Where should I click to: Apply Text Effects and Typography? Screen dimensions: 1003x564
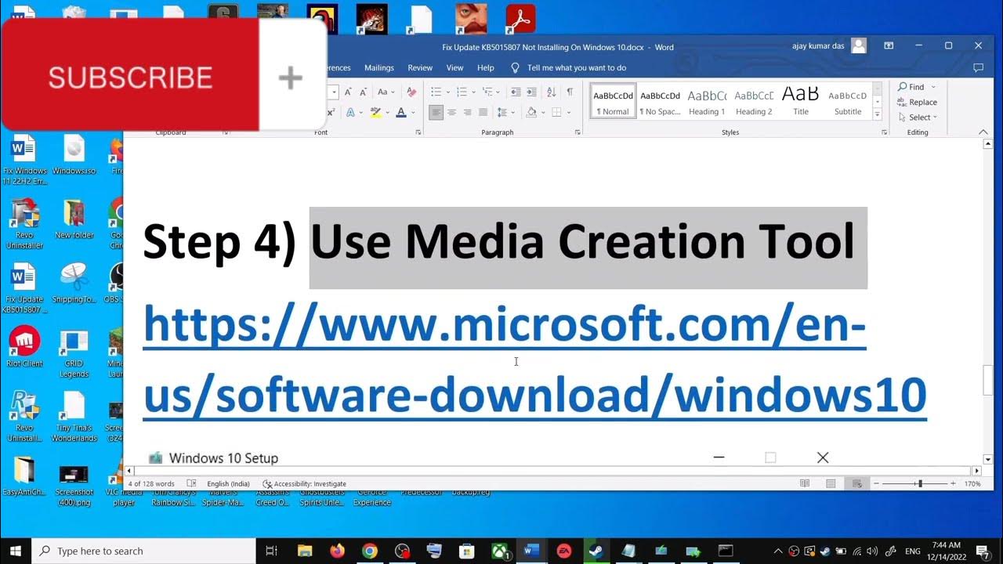(352, 113)
